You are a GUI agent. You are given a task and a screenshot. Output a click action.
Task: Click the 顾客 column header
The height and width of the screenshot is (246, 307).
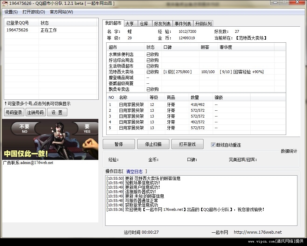click(x=208, y=47)
